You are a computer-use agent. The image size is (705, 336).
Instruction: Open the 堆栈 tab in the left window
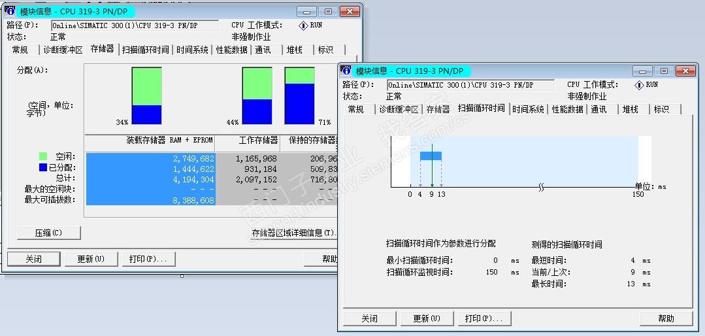(x=295, y=50)
